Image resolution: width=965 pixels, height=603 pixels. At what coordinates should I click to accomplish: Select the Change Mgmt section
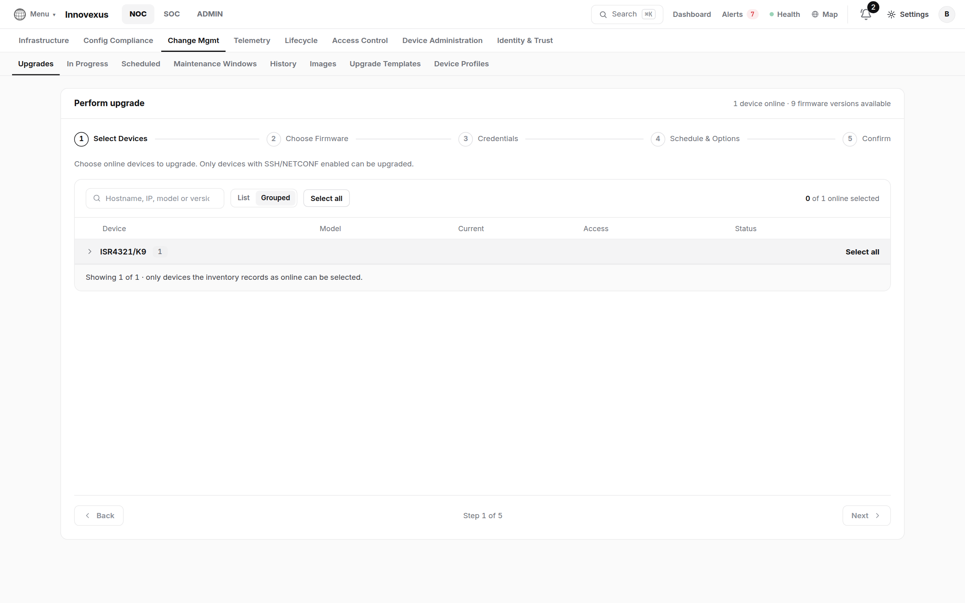pyautogui.click(x=193, y=41)
